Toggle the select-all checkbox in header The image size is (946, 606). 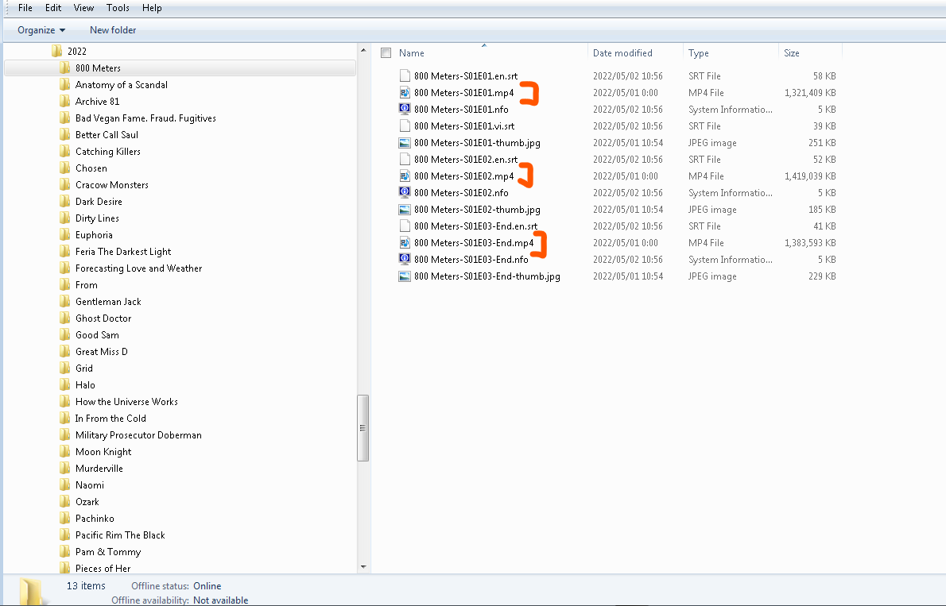pyautogui.click(x=386, y=53)
